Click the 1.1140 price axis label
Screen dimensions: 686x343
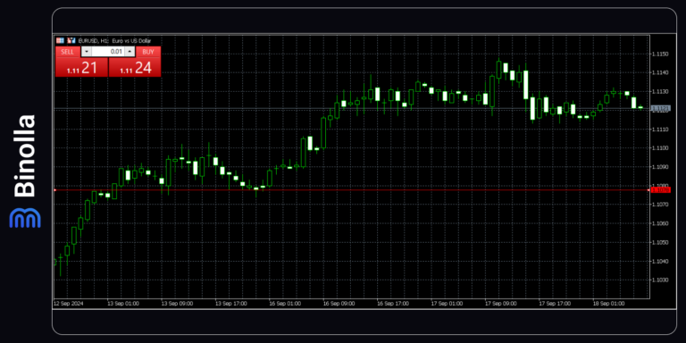(660, 72)
